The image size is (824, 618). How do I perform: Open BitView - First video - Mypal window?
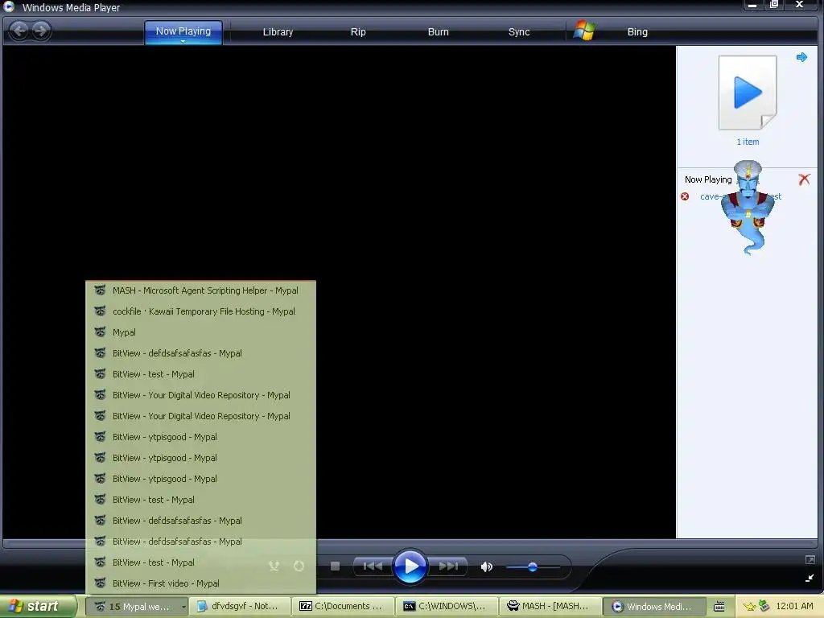point(200,583)
